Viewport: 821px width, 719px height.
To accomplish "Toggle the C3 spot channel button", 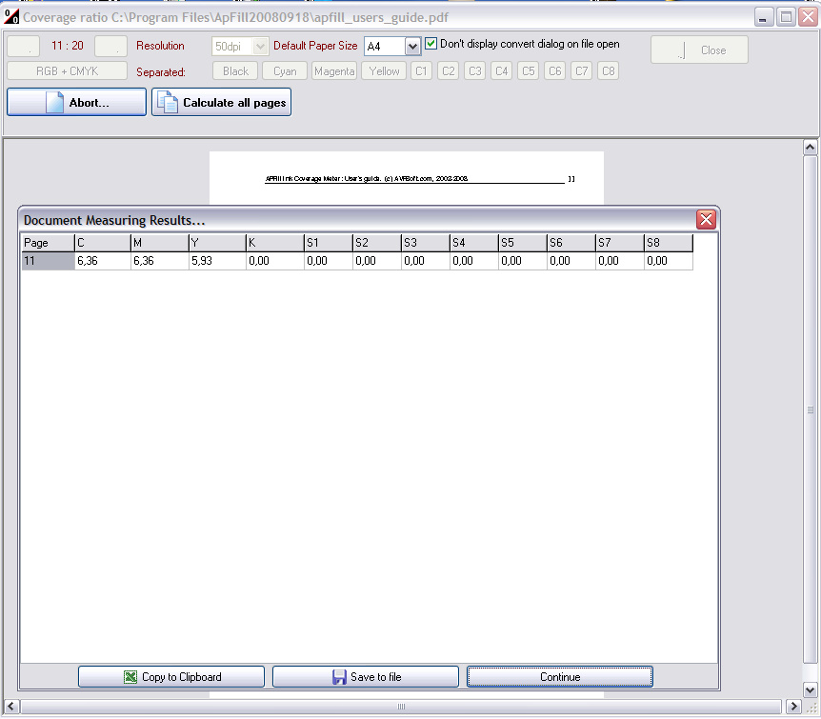I will tap(475, 71).
